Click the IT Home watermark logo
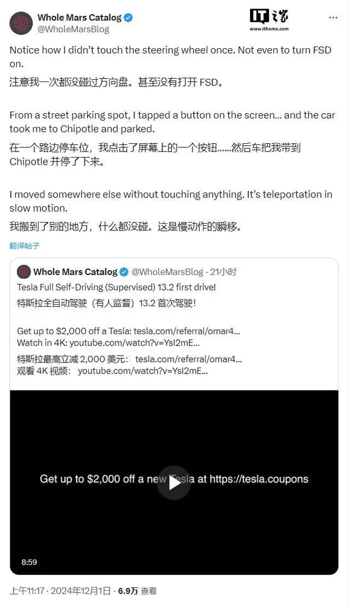The width and height of the screenshot is (350, 606). (269, 16)
